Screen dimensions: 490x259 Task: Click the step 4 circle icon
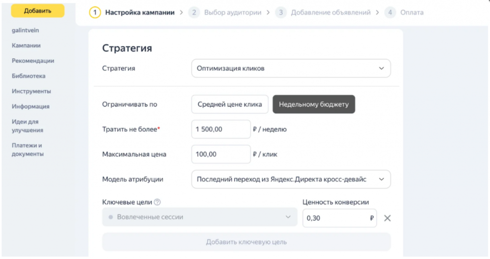click(390, 12)
